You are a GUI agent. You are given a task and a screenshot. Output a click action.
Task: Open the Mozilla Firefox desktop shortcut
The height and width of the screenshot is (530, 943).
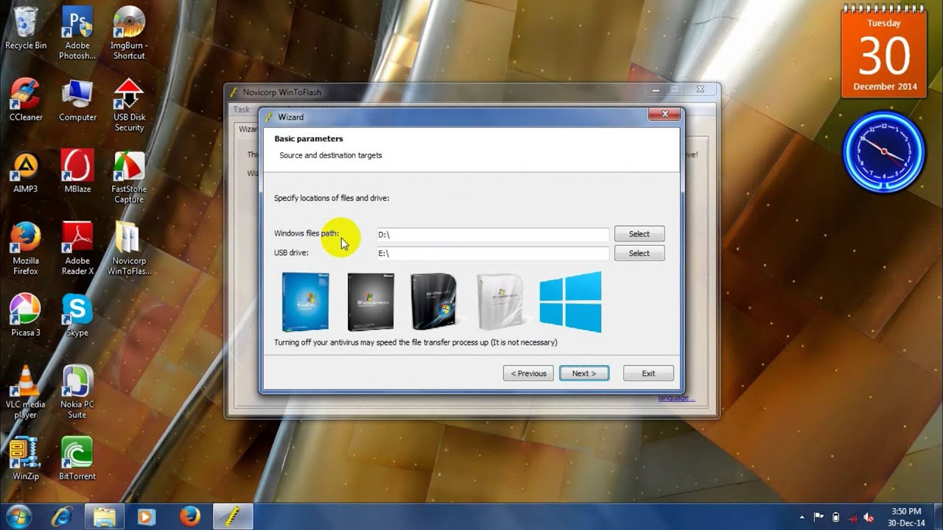point(26,248)
